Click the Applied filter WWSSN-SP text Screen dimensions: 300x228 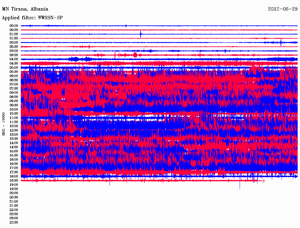pyautogui.click(x=32, y=18)
